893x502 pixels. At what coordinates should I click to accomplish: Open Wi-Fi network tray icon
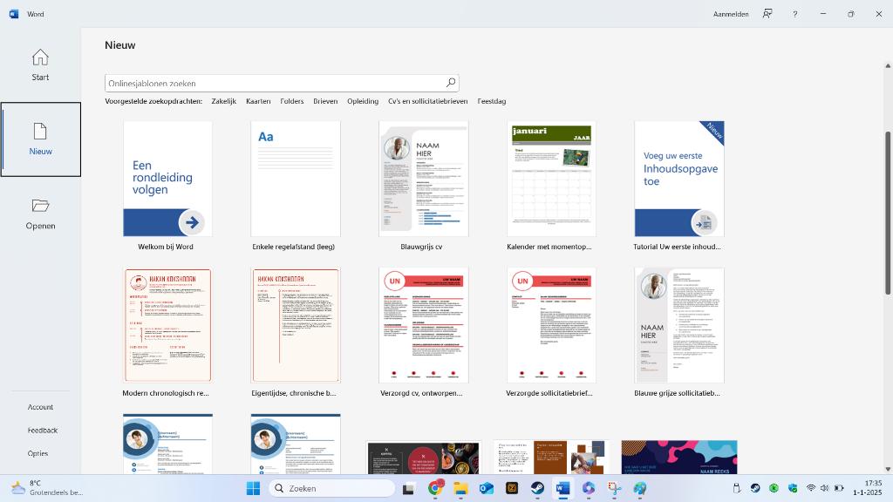(x=811, y=488)
